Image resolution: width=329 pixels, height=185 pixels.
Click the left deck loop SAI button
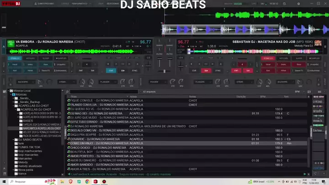92,71
